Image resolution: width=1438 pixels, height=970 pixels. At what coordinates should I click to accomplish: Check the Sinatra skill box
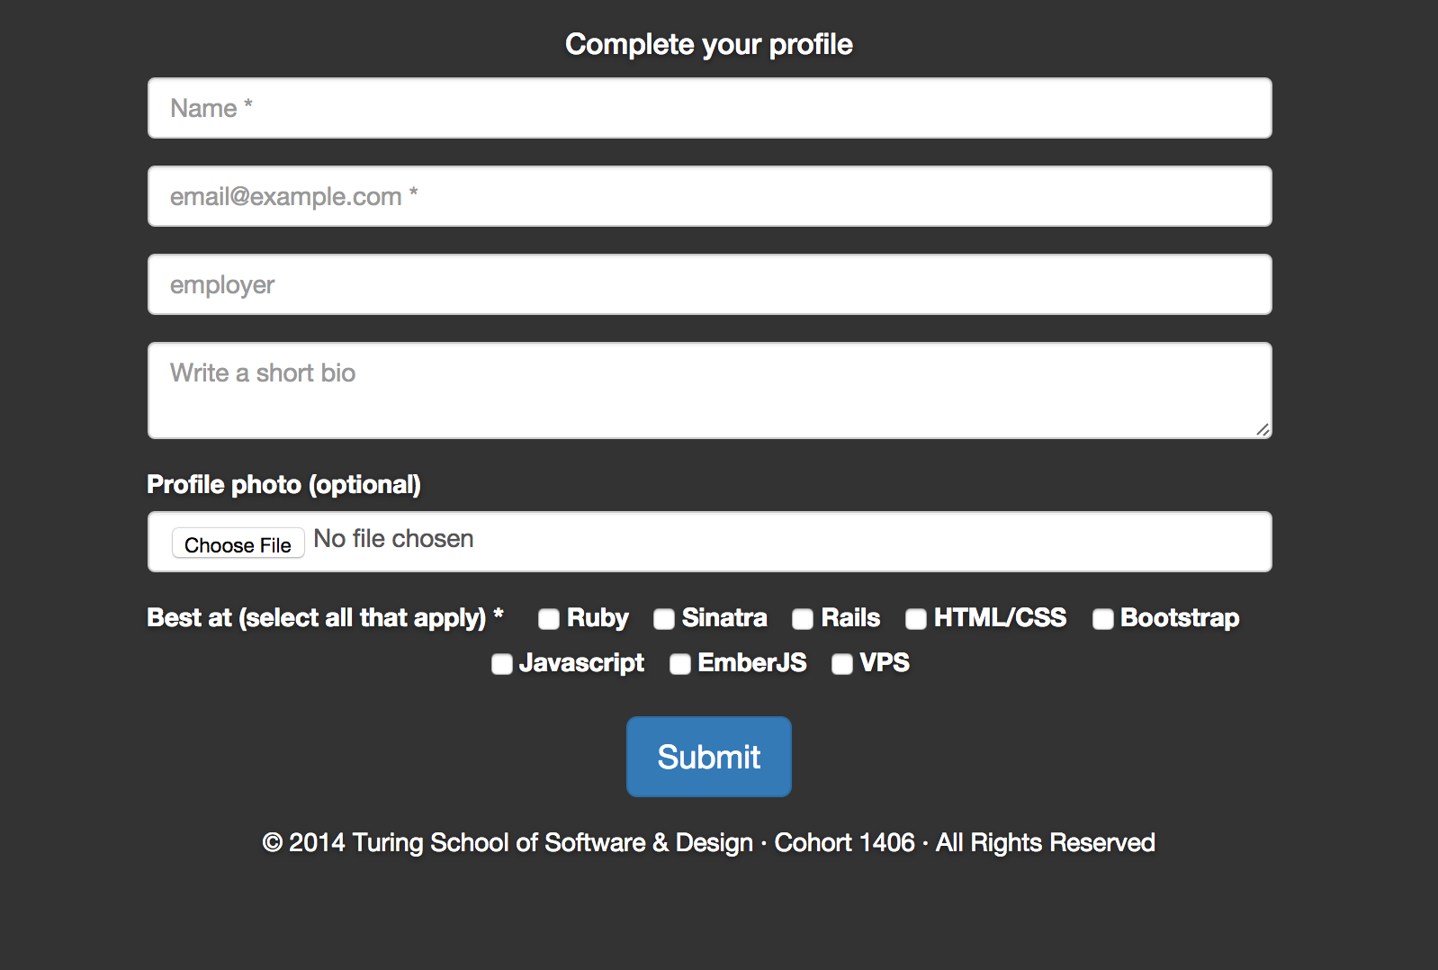pos(664,619)
